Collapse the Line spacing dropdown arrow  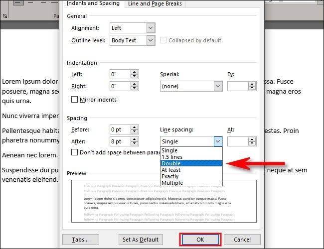click(217, 141)
